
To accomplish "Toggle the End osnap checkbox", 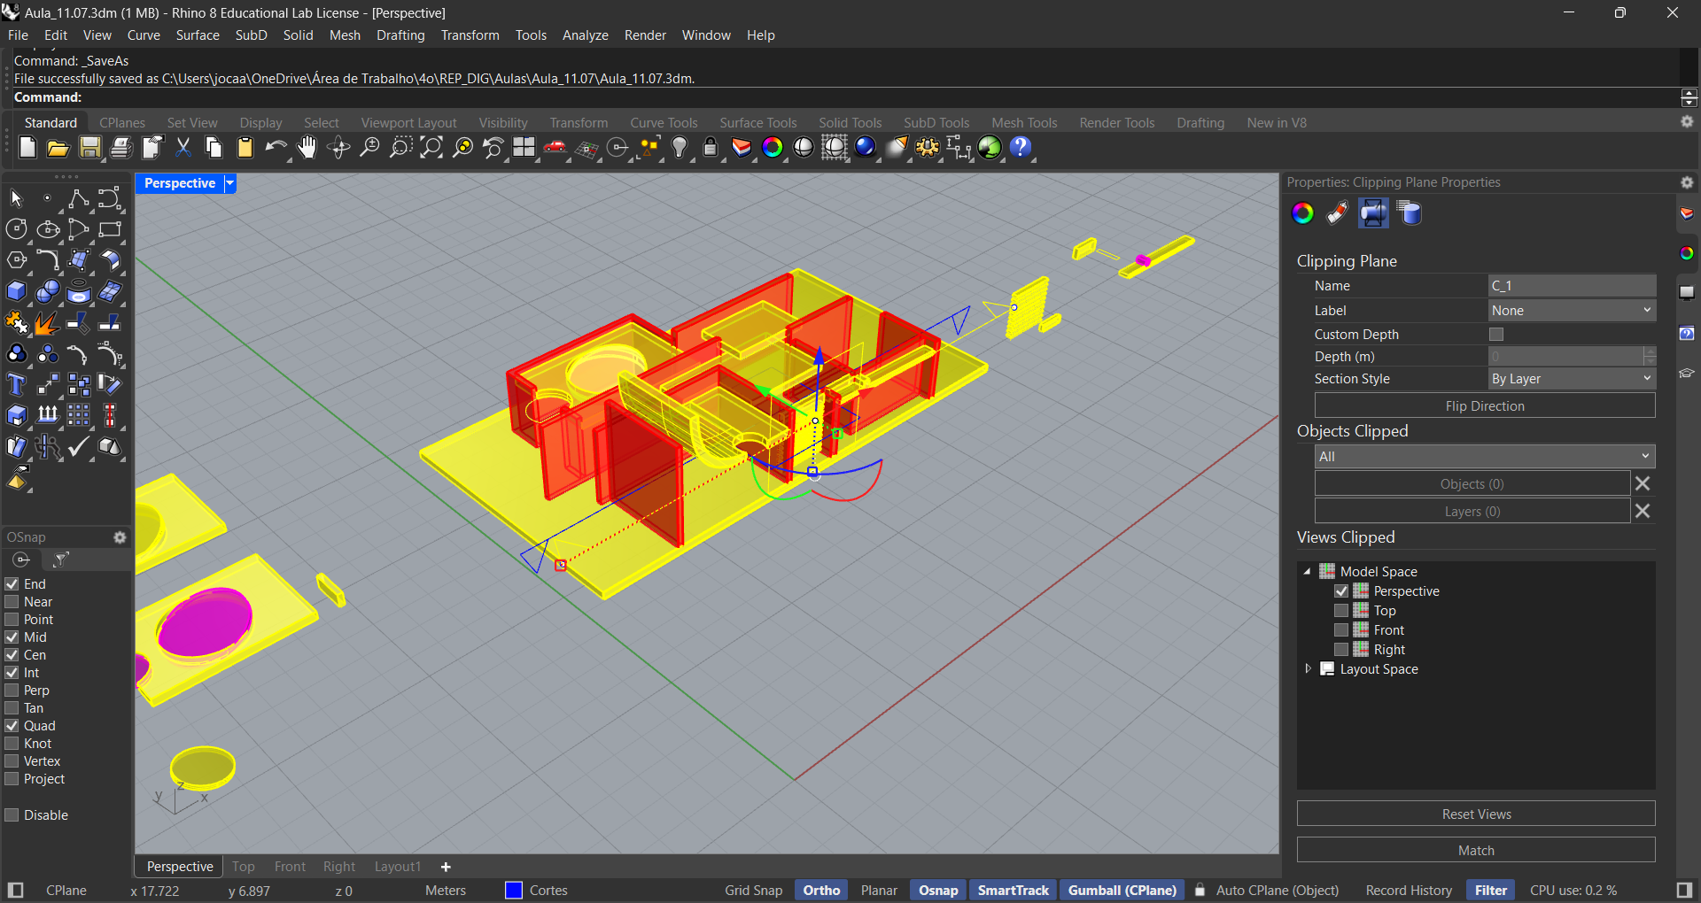I will 12,584.
